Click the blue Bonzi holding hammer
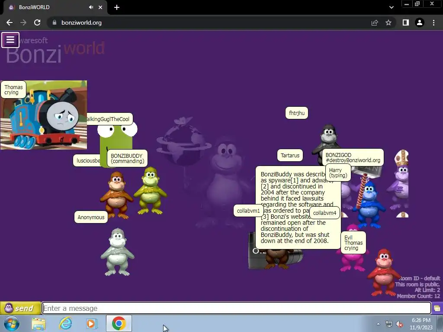This screenshot has width=443, height=332. [x=369, y=204]
